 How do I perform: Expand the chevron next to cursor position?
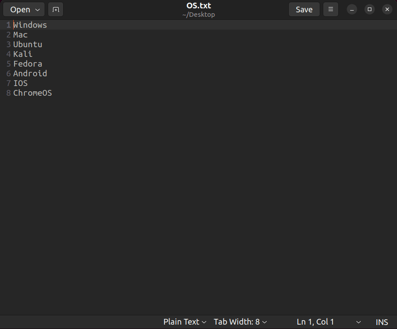tap(359, 322)
